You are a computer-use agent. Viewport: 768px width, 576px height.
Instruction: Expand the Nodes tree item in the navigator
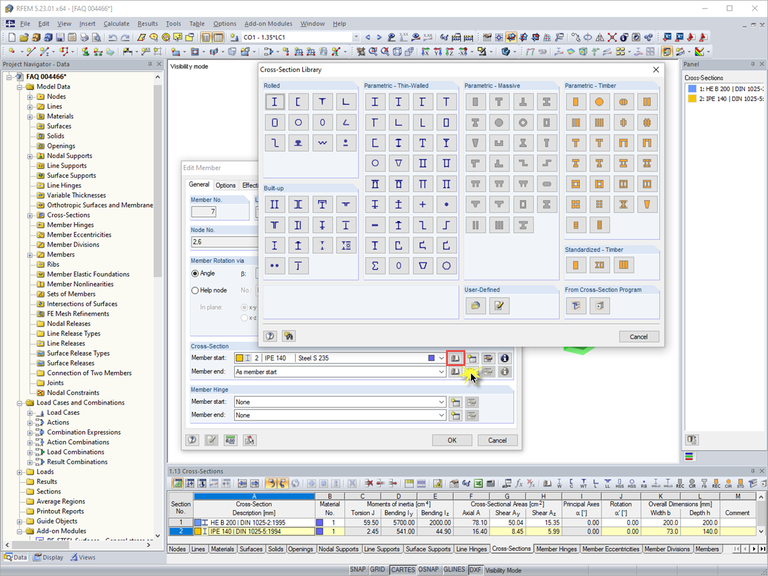[30, 97]
